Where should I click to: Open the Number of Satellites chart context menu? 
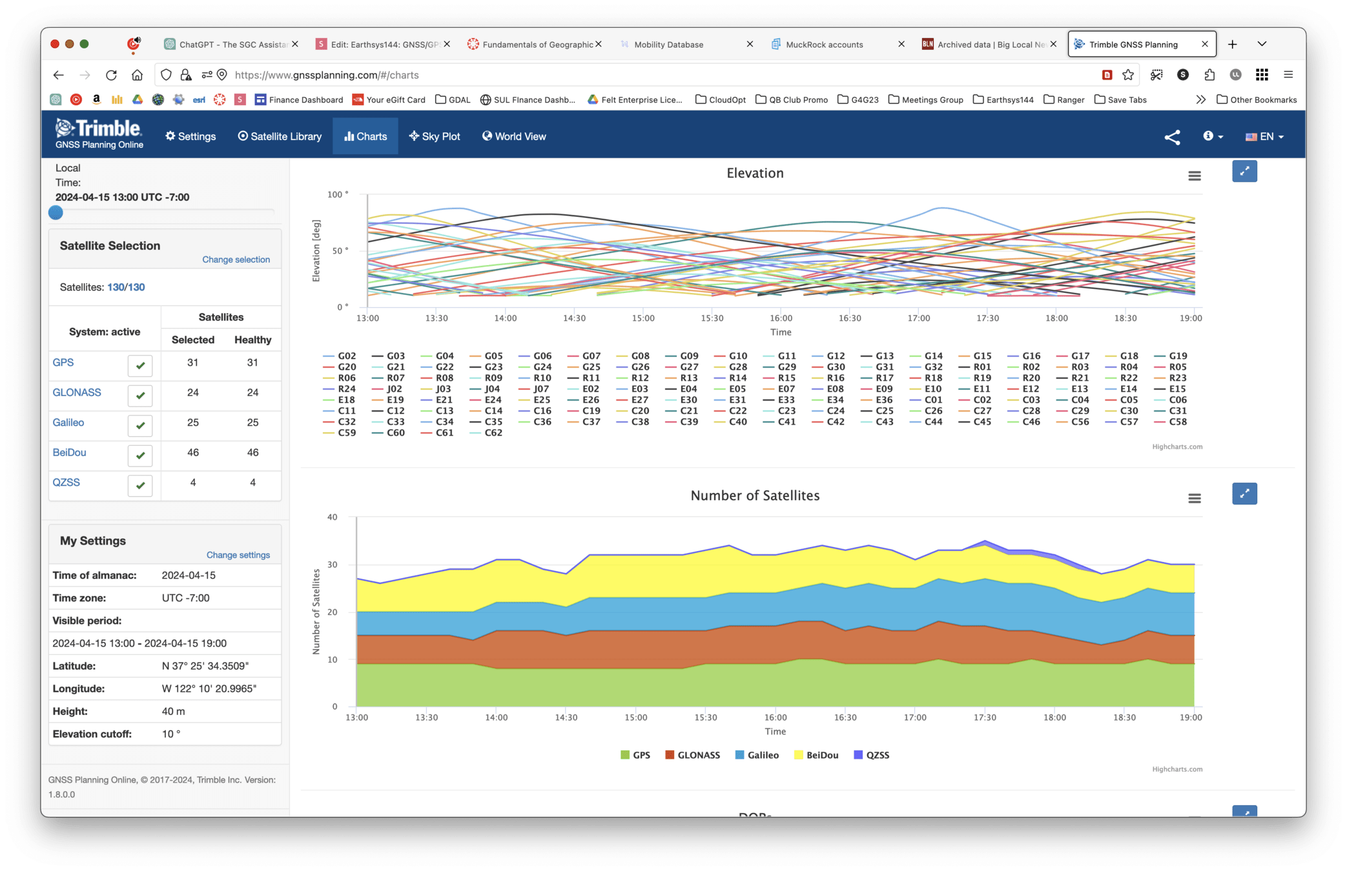click(1194, 498)
